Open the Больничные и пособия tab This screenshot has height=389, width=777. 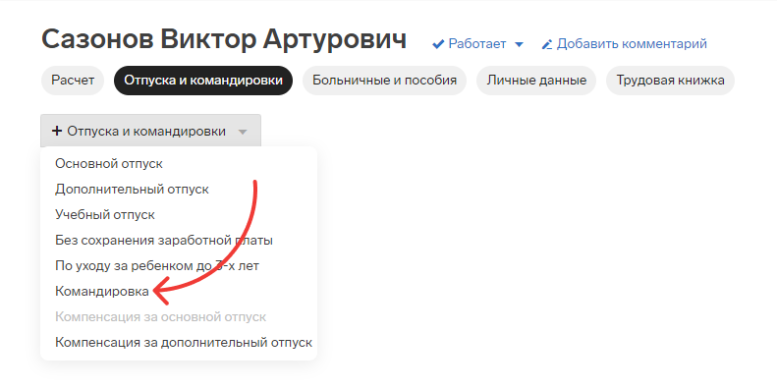(384, 81)
